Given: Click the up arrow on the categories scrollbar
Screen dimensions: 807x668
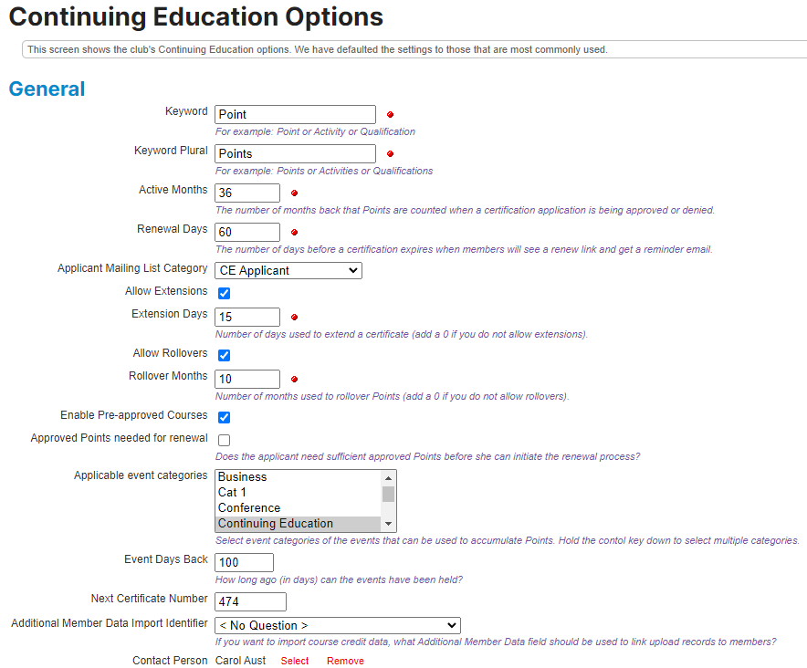Looking at the screenshot, I should (x=389, y=476).
